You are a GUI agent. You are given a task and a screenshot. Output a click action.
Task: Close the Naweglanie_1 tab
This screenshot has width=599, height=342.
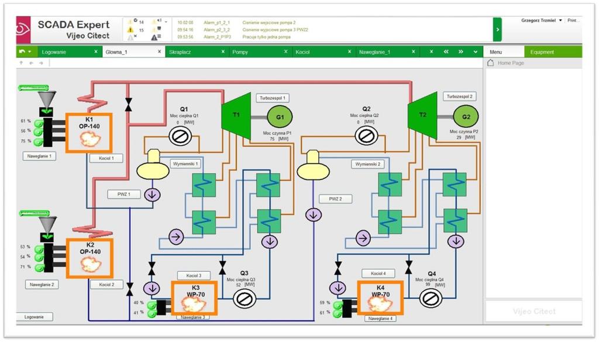[x=414, y=51]
